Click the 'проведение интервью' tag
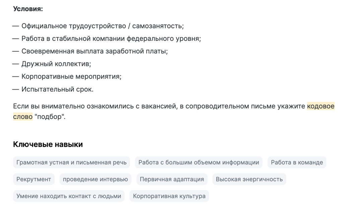Viewport: 343px width, 208px height. point(95,179)
